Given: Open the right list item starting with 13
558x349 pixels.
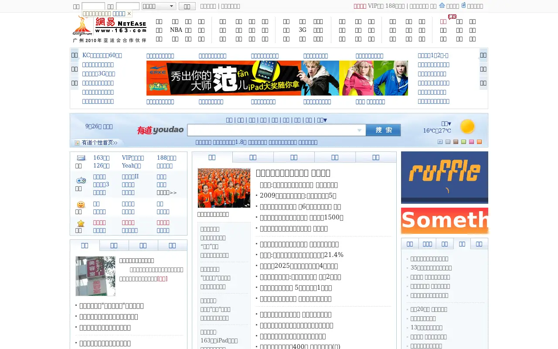Looking at the screenshot, I should [x=426, y=328].
